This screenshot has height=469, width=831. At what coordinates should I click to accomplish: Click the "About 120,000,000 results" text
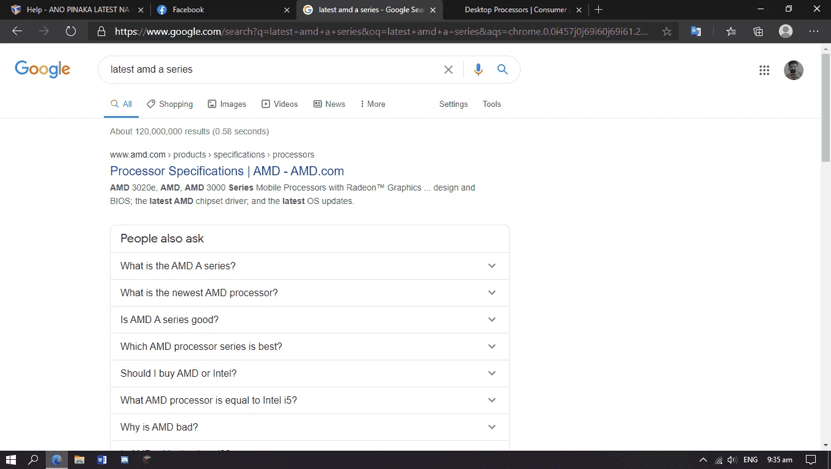point(189,131)
